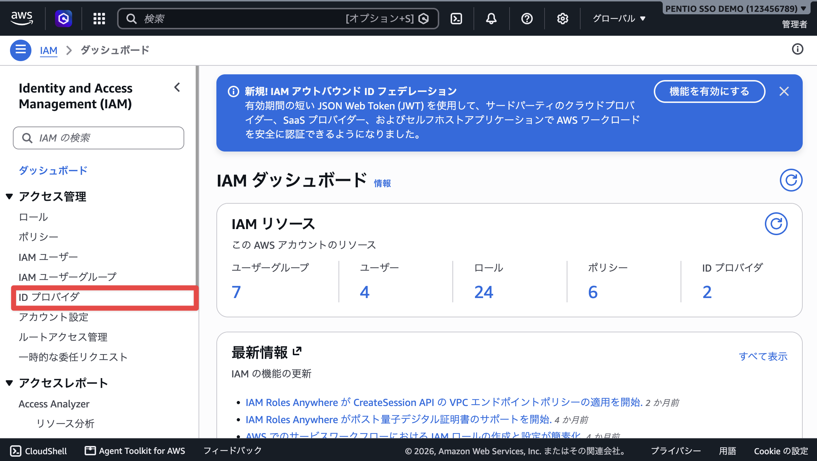The width and height of the screenshot is (817, 461).
Task: Open the Roles Anywhere ポスト量子デジタル証明書 news link
Action: (x=399, y=420)
